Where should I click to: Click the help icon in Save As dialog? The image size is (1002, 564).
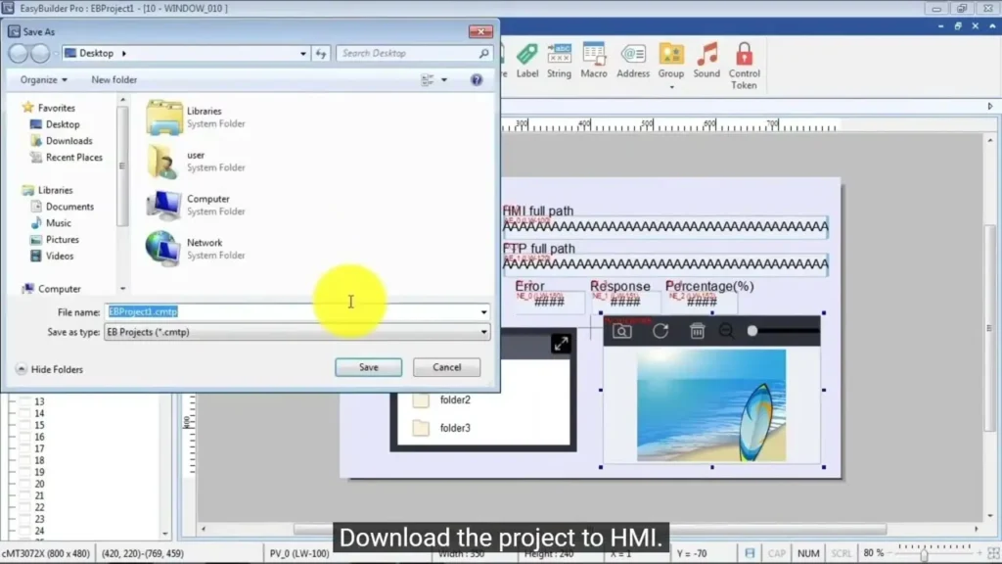click(477, 80)
